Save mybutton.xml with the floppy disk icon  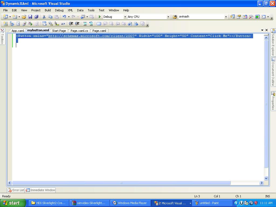point(30,17)
